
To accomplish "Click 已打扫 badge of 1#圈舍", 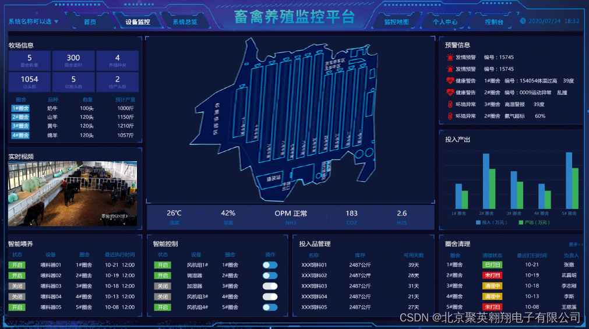I will [492, 264].
